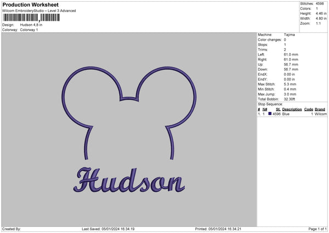Click the 'Wilcom' brand cell
The height and width of the screenshot is (233, 329).
[x=321, y=114]
